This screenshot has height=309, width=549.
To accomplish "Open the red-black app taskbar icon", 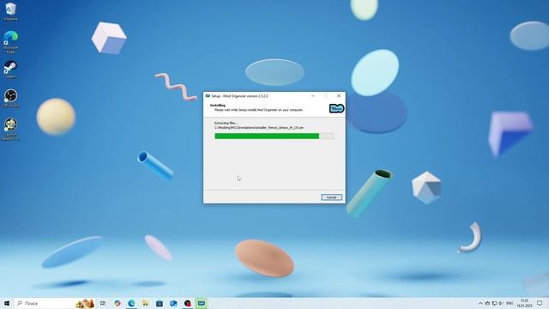I will (188, 303).
